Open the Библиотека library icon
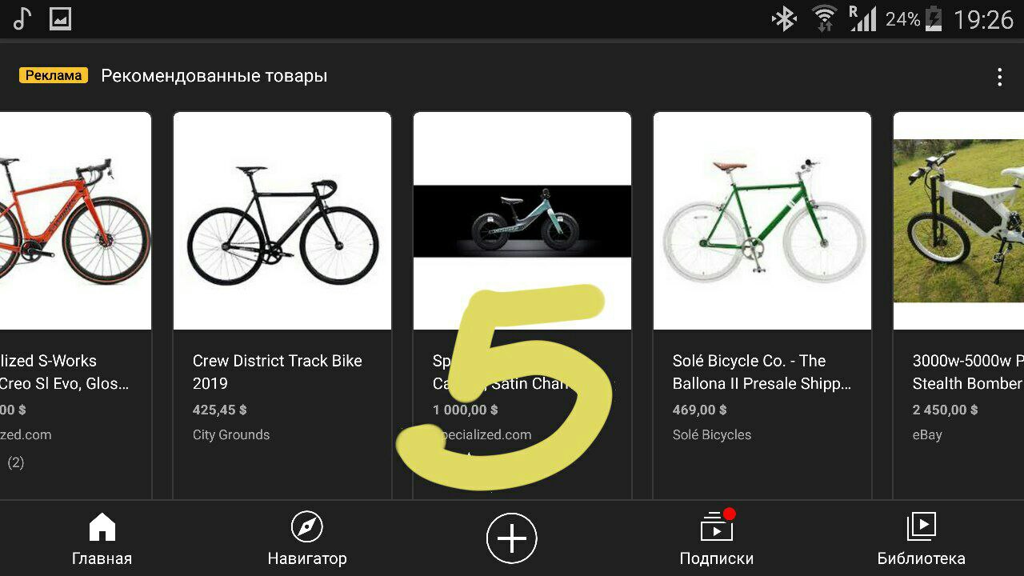The width and height of the screenshot is (1024, 576). (922, 526)
